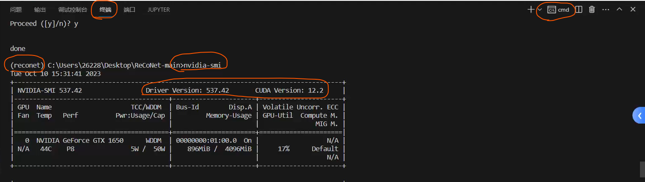Split the terminal panel
The height and width of the screenshot is (182, 645).
(x=579, y=9)
